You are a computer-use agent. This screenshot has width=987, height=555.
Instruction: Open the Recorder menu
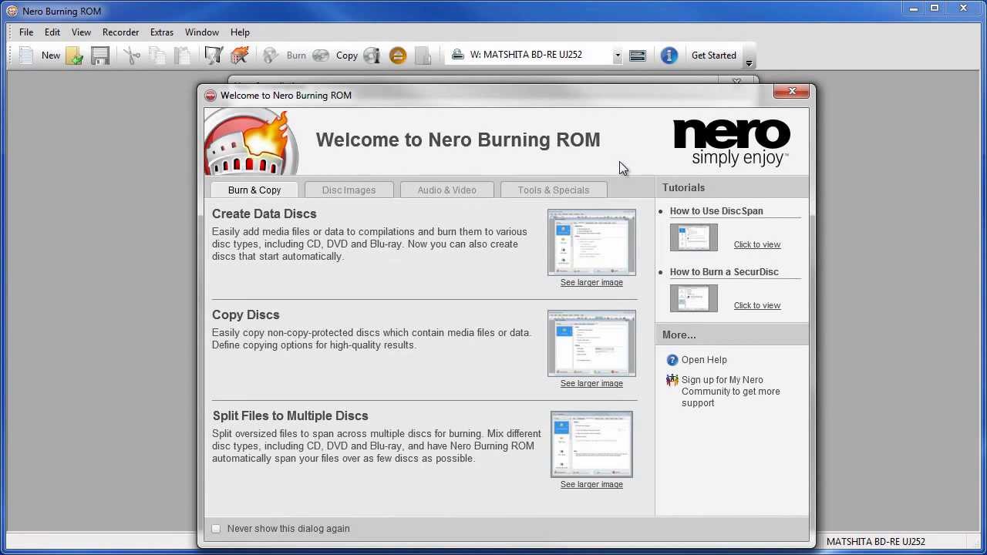click(120, 32)
